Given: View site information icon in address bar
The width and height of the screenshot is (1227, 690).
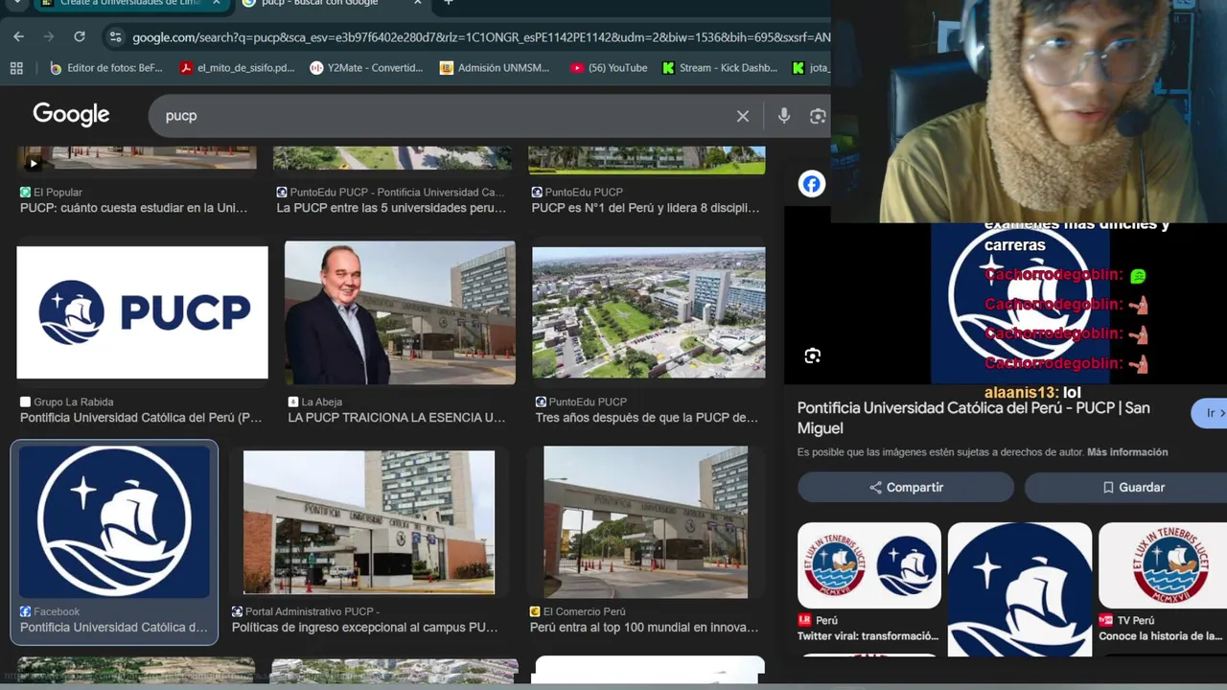Looking at the screenshot, I should point(115,37).
